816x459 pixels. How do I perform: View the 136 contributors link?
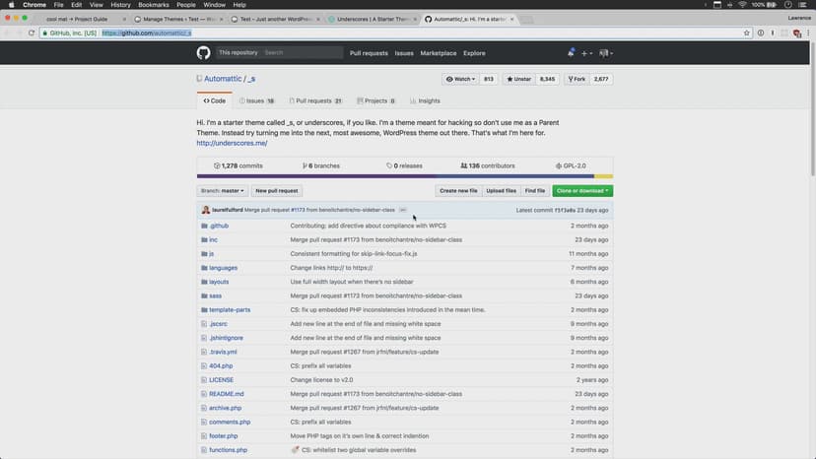click(x=488, y=166)
